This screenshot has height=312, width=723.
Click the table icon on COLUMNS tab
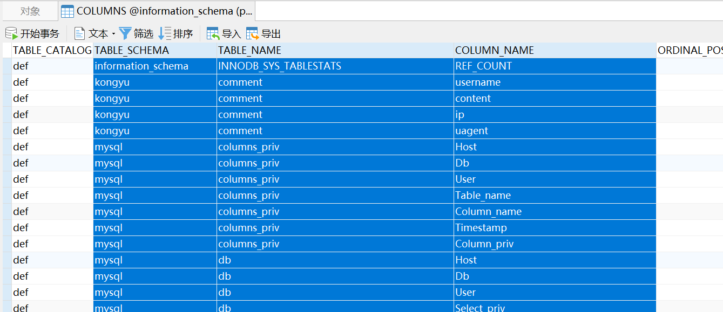[67, 11]
